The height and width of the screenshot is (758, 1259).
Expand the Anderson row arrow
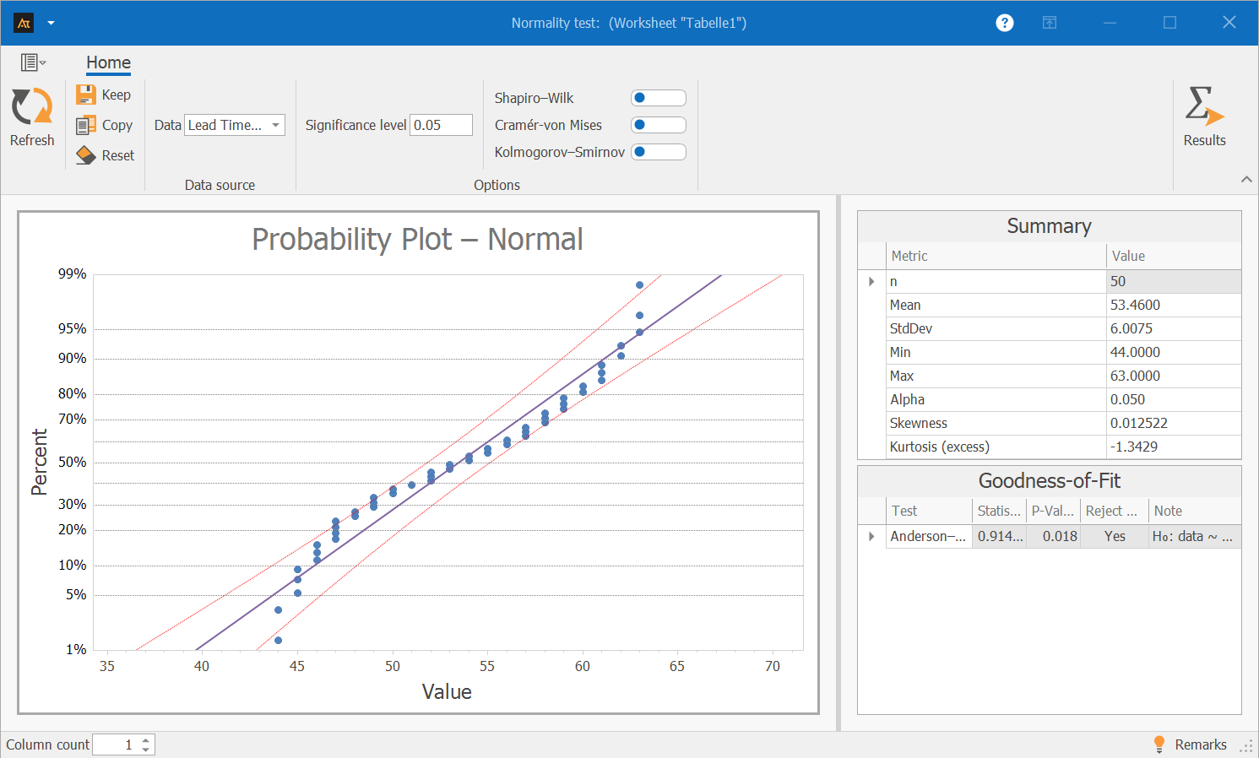[871, 536]
